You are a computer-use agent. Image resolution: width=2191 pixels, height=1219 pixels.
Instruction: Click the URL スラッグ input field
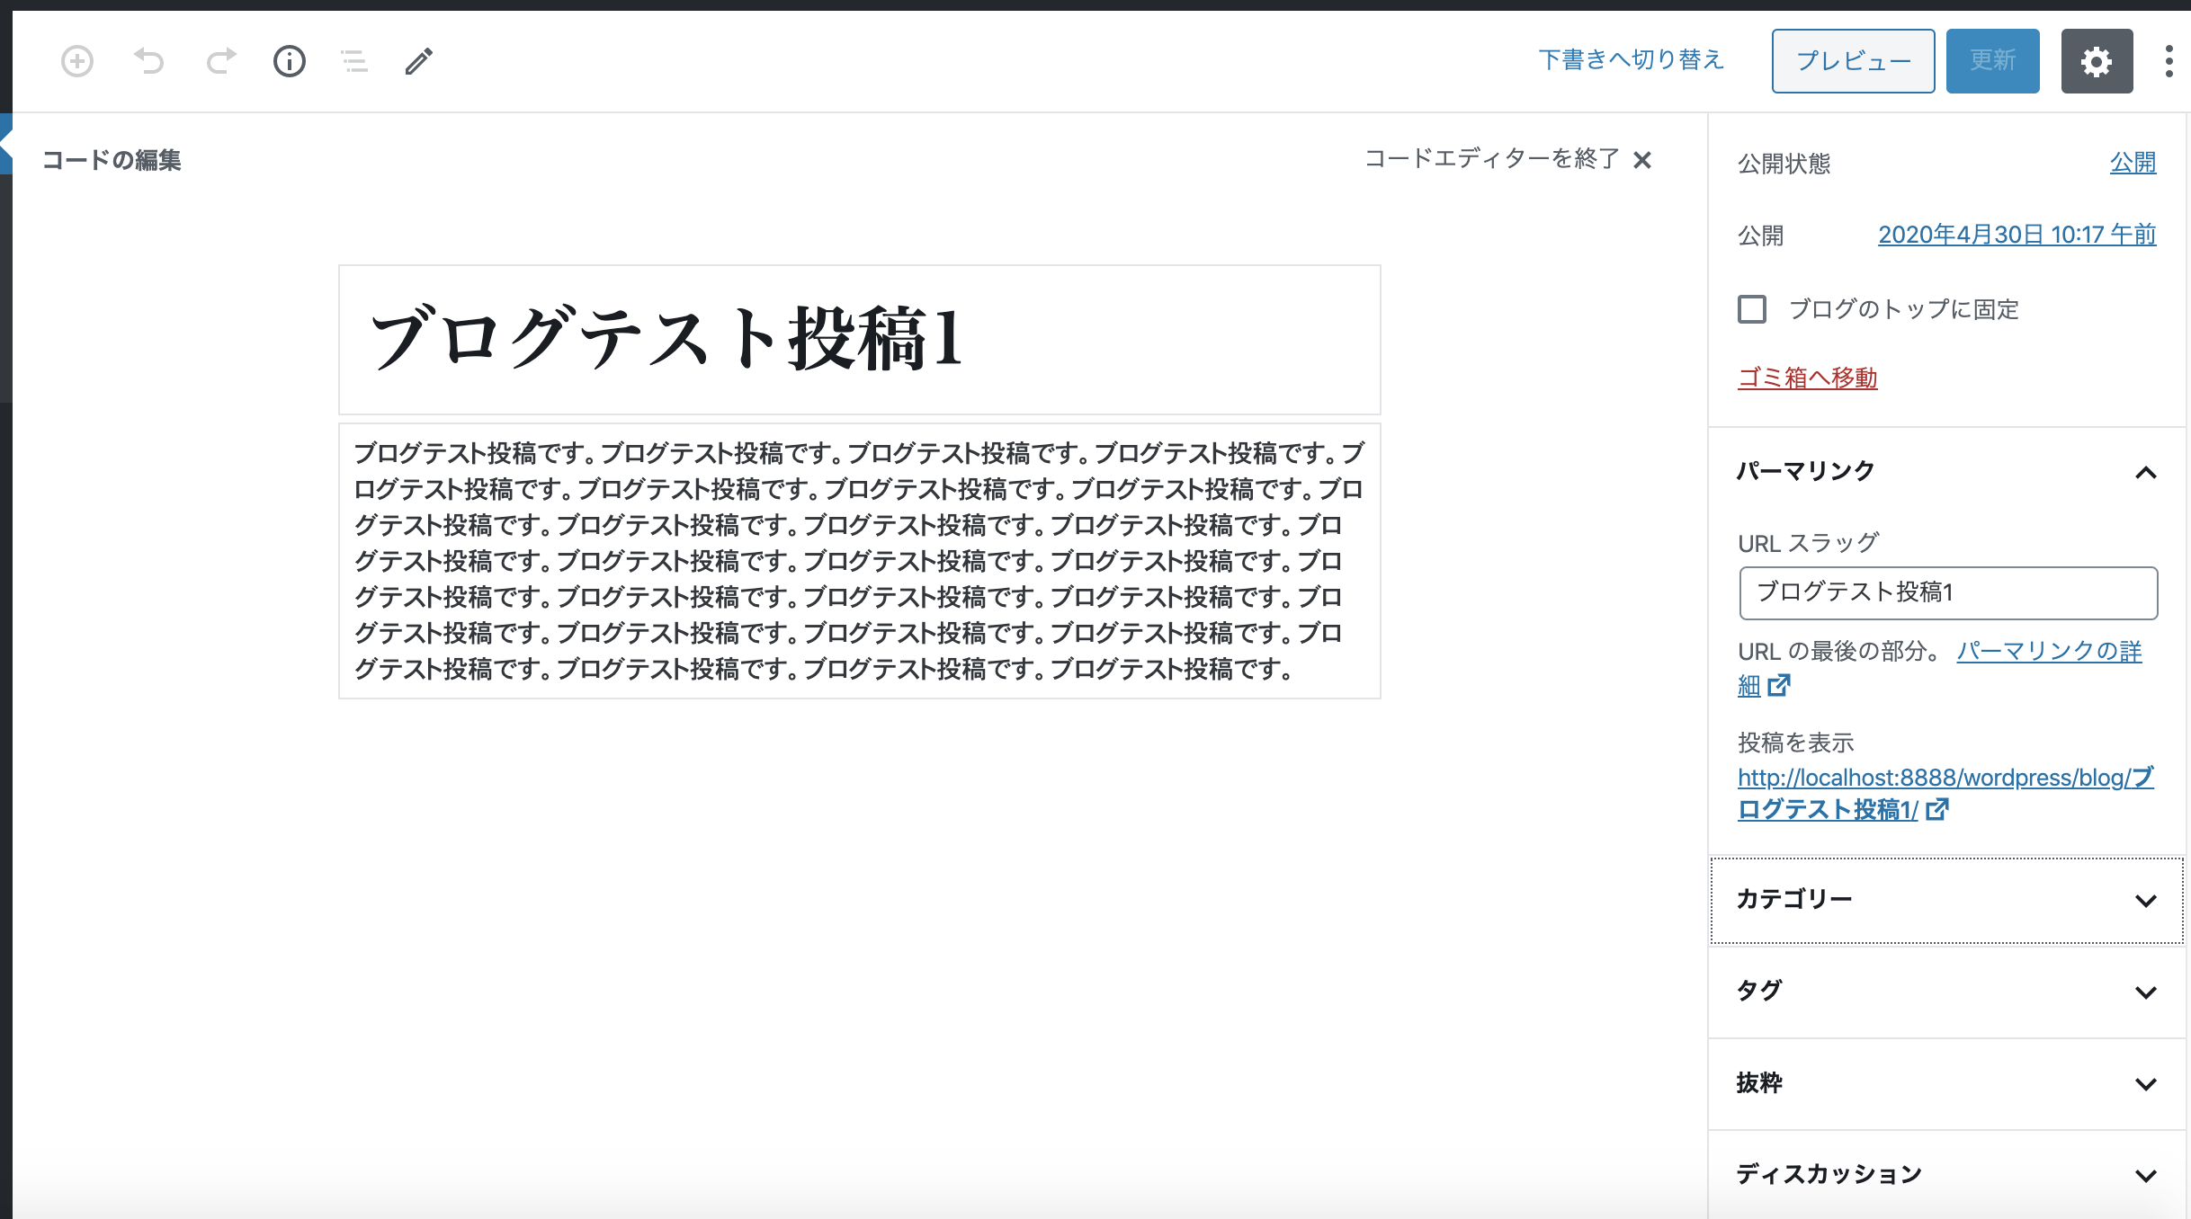(1947, 592)
